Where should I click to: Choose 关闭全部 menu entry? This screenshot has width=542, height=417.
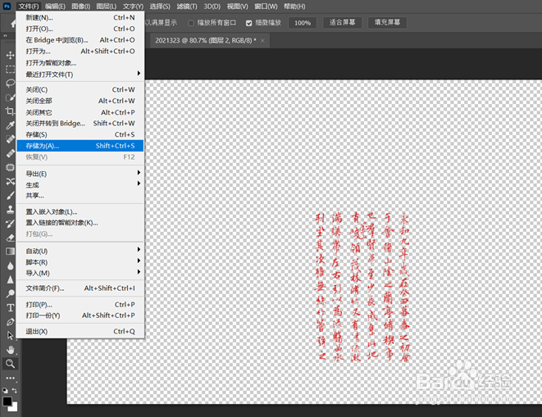(x=80, y=101)
